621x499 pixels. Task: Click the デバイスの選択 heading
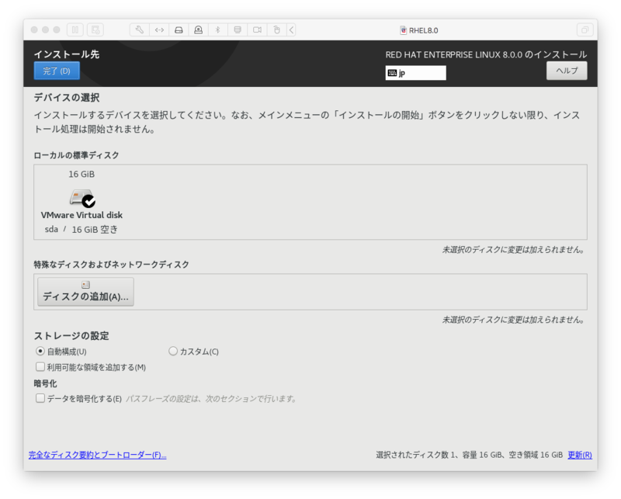tap(67, 98)
